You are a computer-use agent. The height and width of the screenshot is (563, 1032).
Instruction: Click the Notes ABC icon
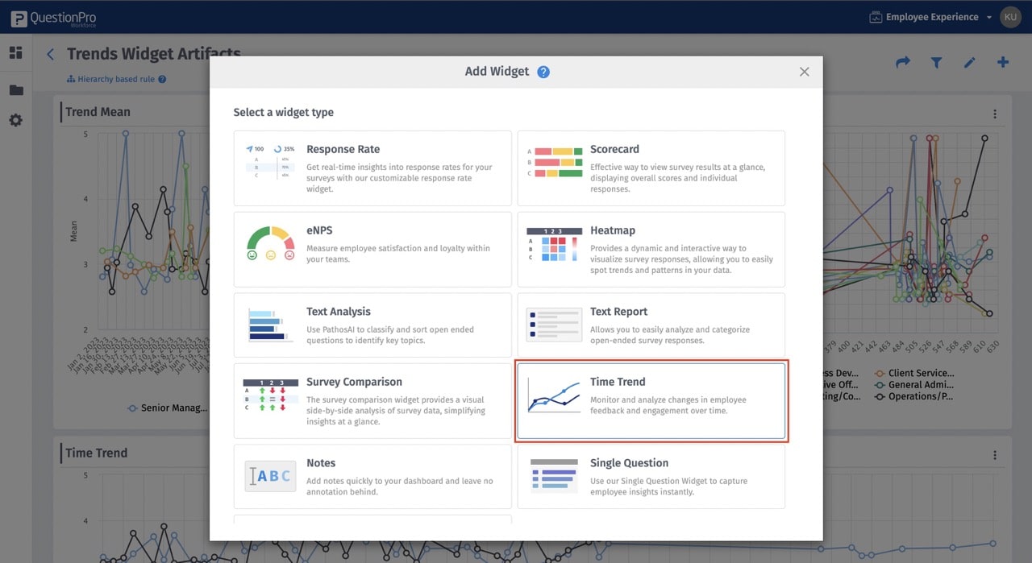click(x=270, y=476)
